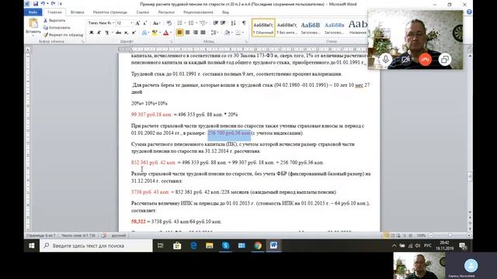Switch to the Рассылки (Mailings) tab
Viewport: 497px width, 279px height.
166,12
